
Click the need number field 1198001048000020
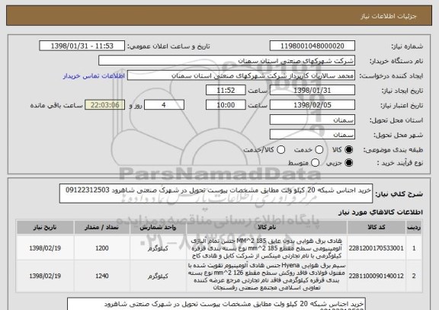tap(312, 46)
